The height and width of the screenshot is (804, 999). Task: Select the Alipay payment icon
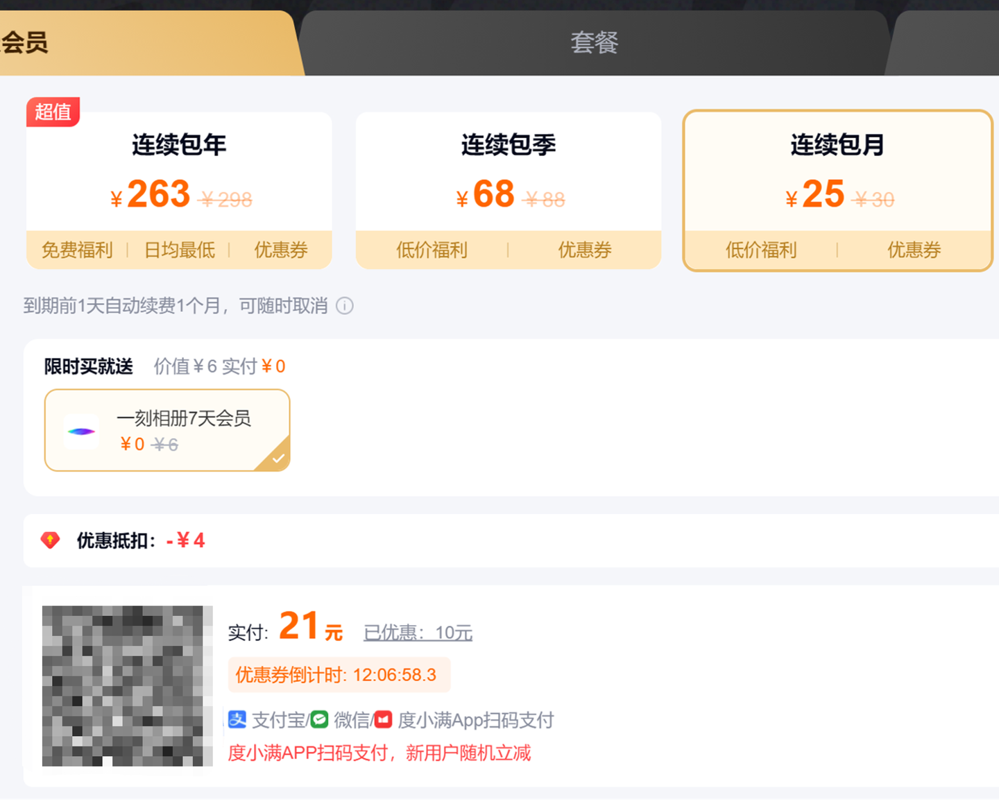tap(237, 720)
